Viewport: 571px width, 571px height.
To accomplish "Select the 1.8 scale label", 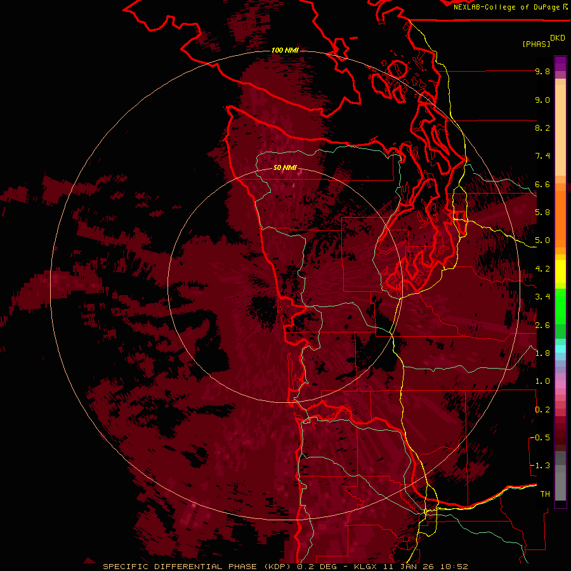I will 542,353.
